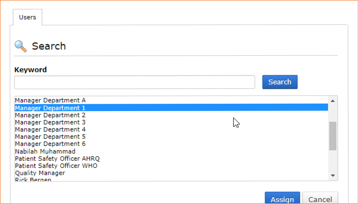This screenshot has width=358, height=204.
Task: Click the list scrollbar down arrow
Action: click(x=333, y=175)
